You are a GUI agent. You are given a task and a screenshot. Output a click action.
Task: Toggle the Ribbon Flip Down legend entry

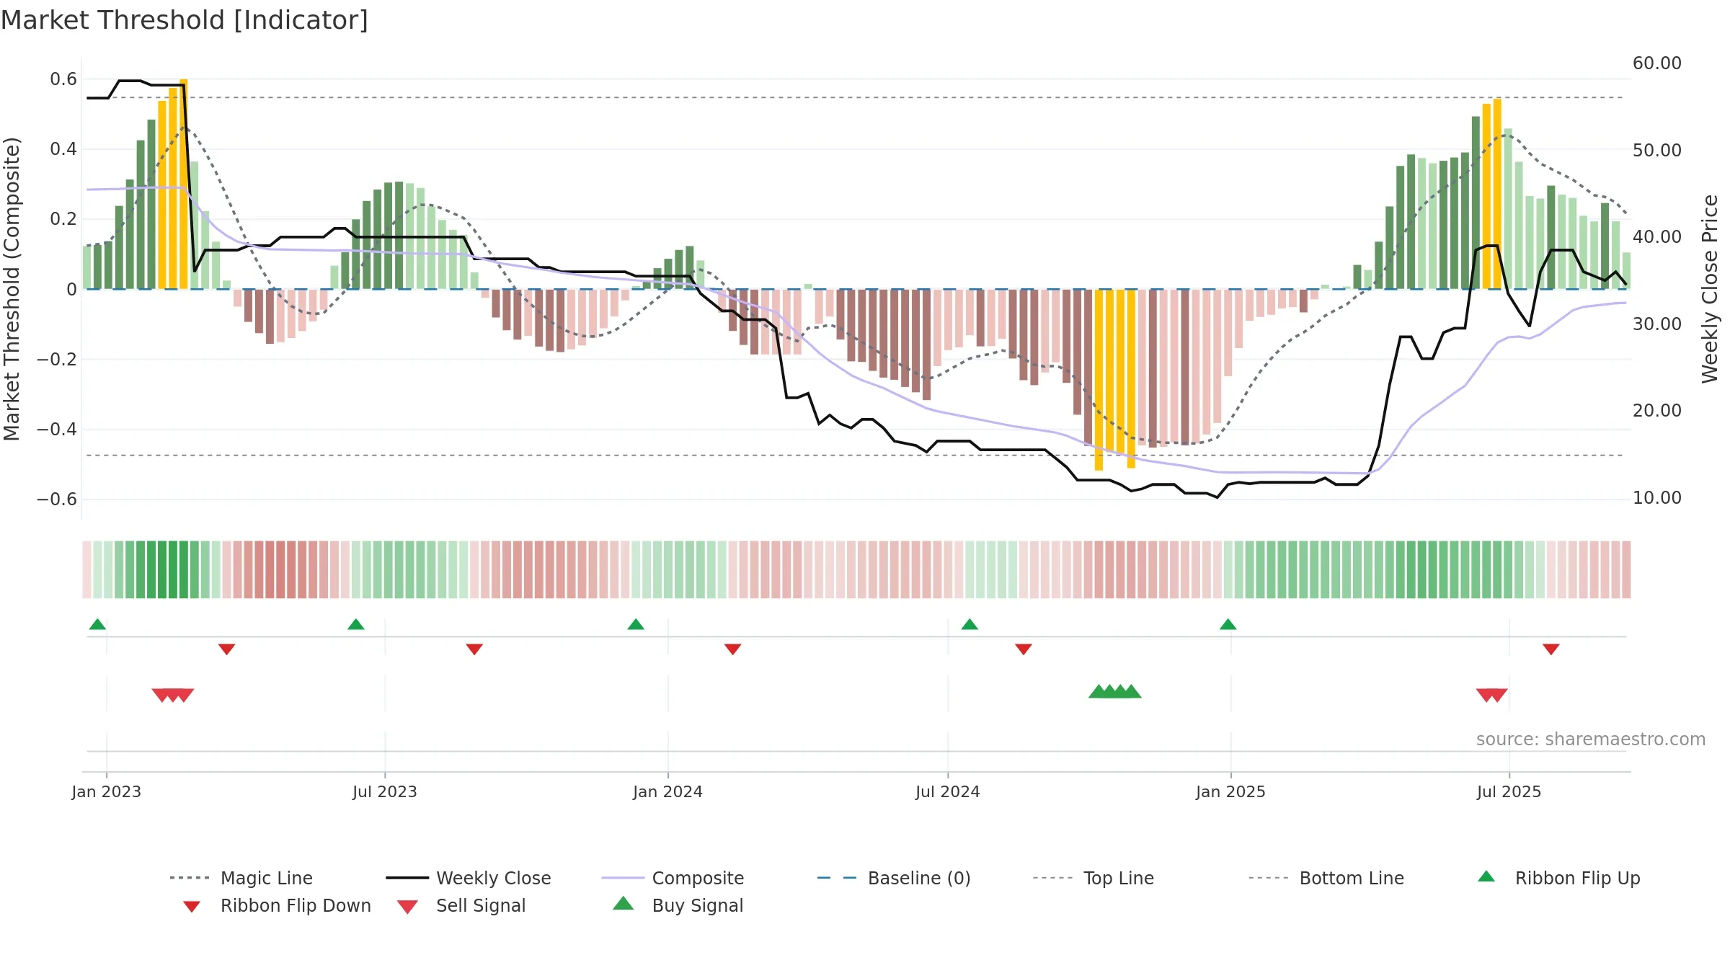pyautogui.click(x=276, y=905)
